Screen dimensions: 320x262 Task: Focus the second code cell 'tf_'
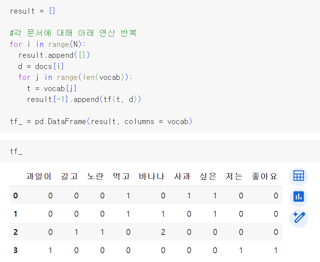tap(160, 151)
